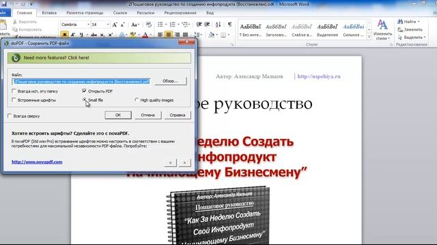Screen dimensions: 437x245
Task: Open the Ссылки tab
Action: pyautogui.click(x=120, y=13)
